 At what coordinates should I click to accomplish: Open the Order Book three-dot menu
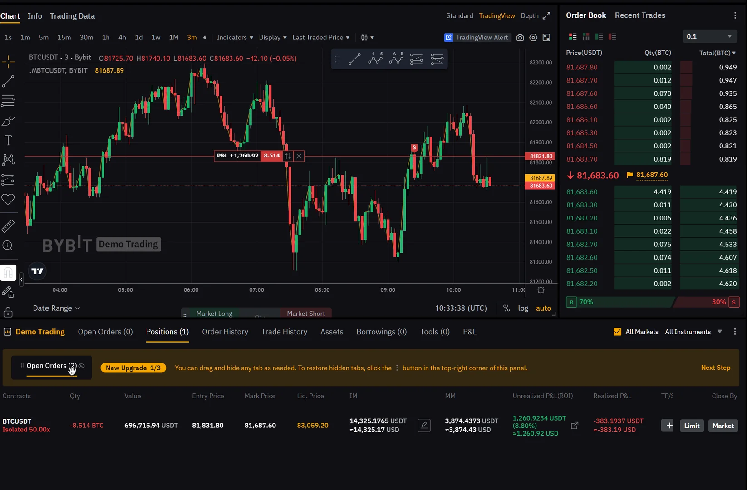(x=735, y=15)
